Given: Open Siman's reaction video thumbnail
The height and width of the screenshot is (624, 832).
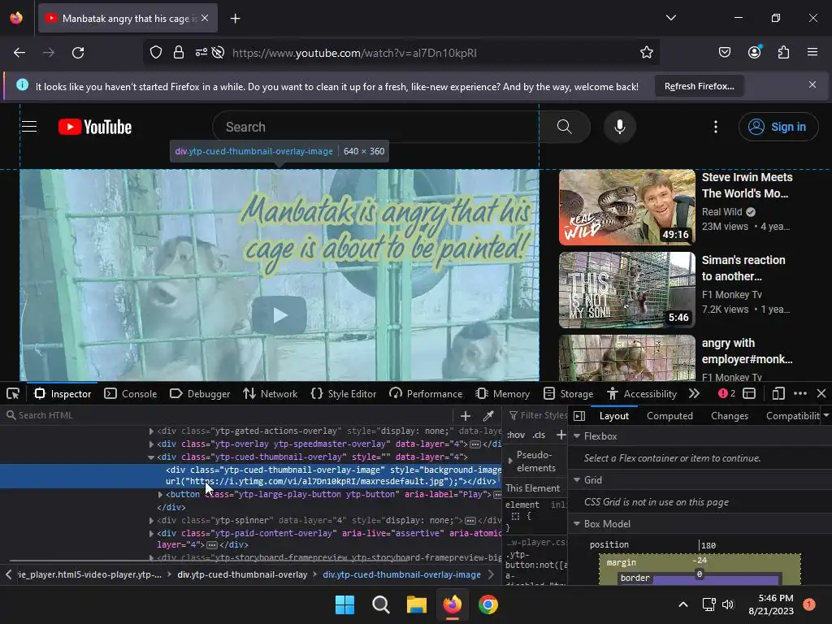Looking at the screenshot, I should [627, 290].
